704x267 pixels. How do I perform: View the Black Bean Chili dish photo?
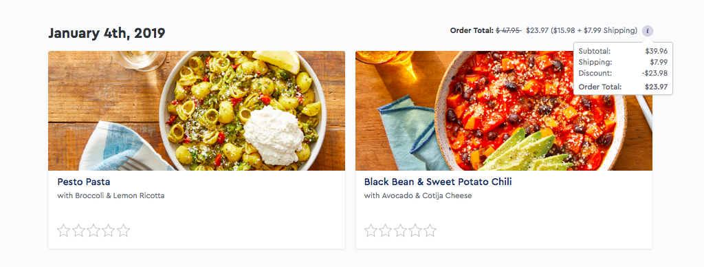pos(504,111)
